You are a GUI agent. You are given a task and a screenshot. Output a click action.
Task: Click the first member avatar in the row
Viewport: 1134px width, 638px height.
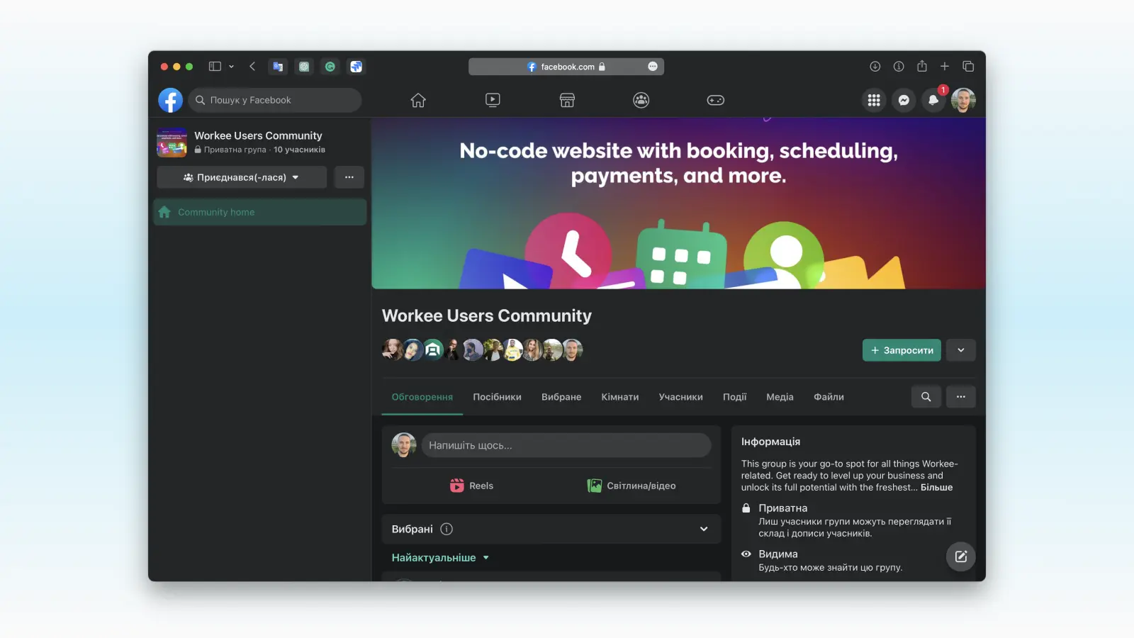click(393, 349)
